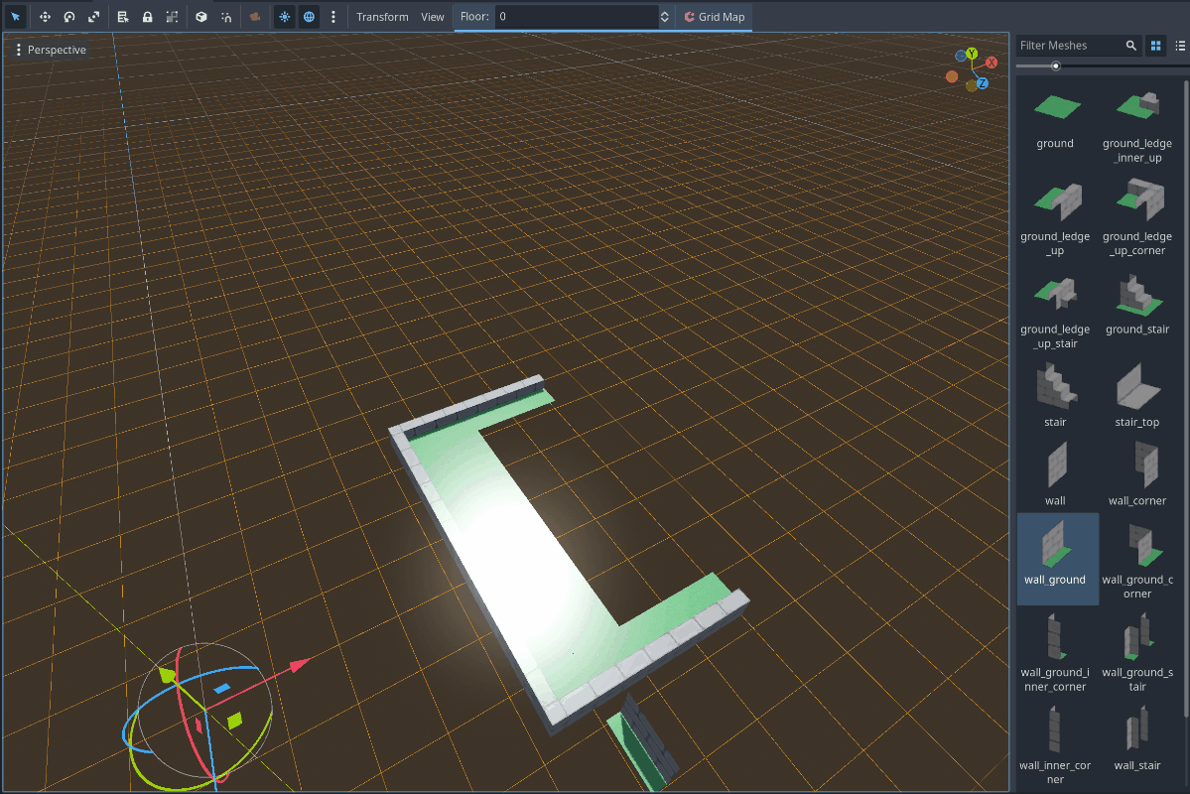Select the wall_ground_stair mesh

[x=1136, y=653]
